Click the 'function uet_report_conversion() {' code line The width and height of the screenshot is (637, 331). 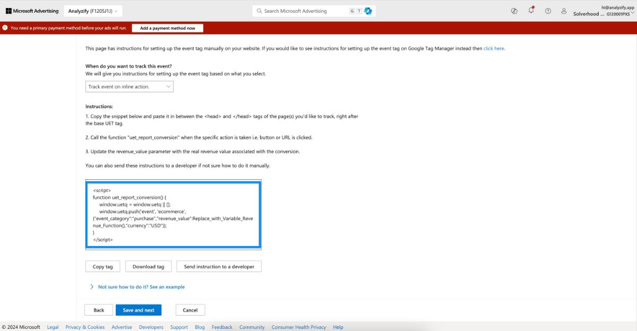tap(130, 197)
